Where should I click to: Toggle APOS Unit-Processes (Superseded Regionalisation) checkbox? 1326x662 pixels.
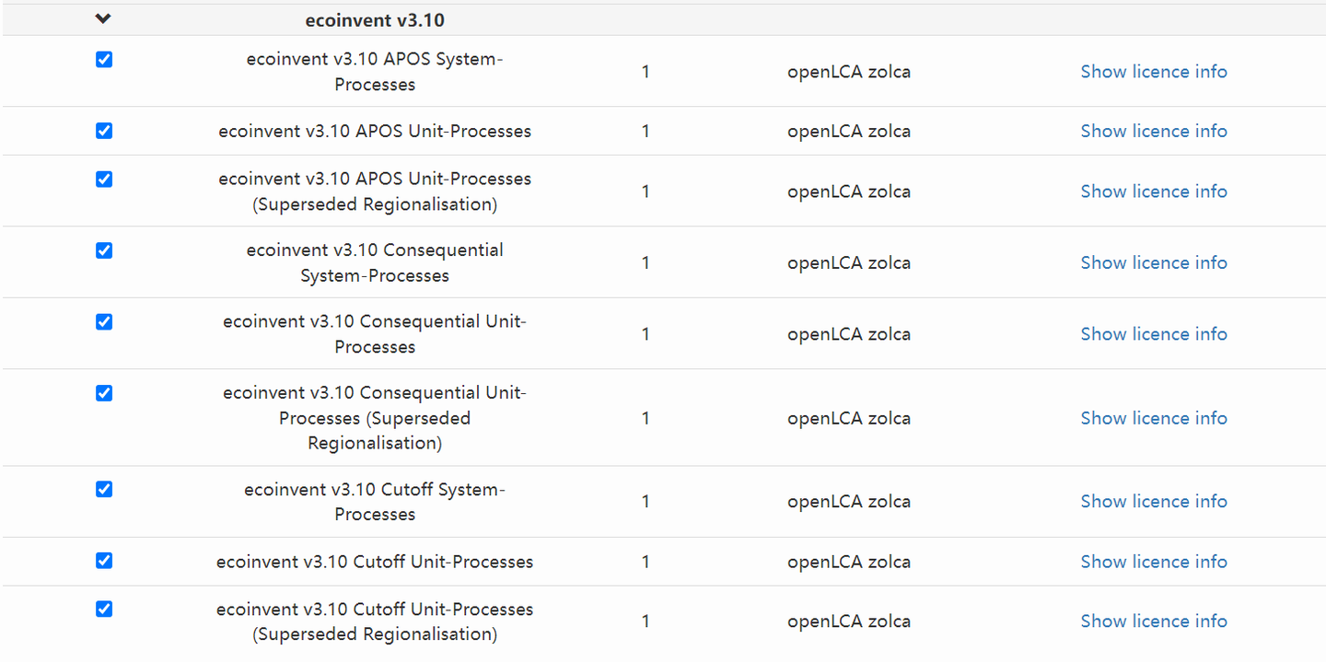104,179
